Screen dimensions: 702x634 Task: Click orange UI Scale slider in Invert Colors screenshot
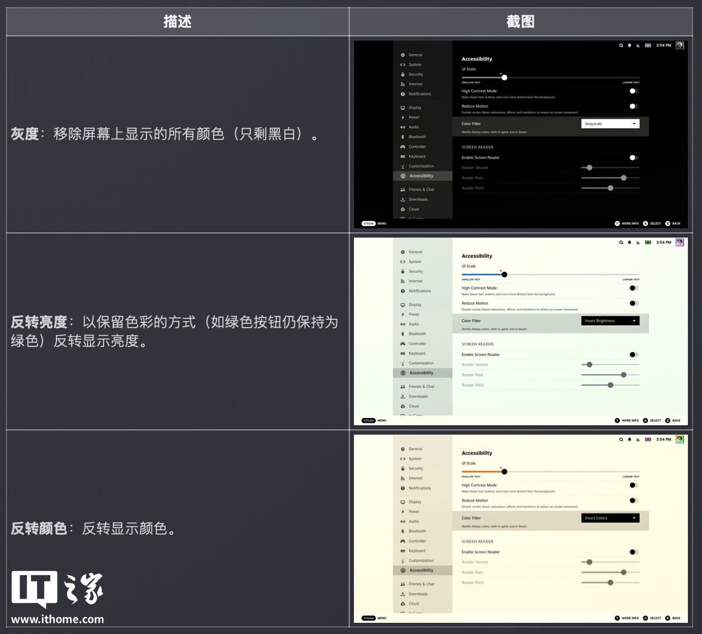550,472
